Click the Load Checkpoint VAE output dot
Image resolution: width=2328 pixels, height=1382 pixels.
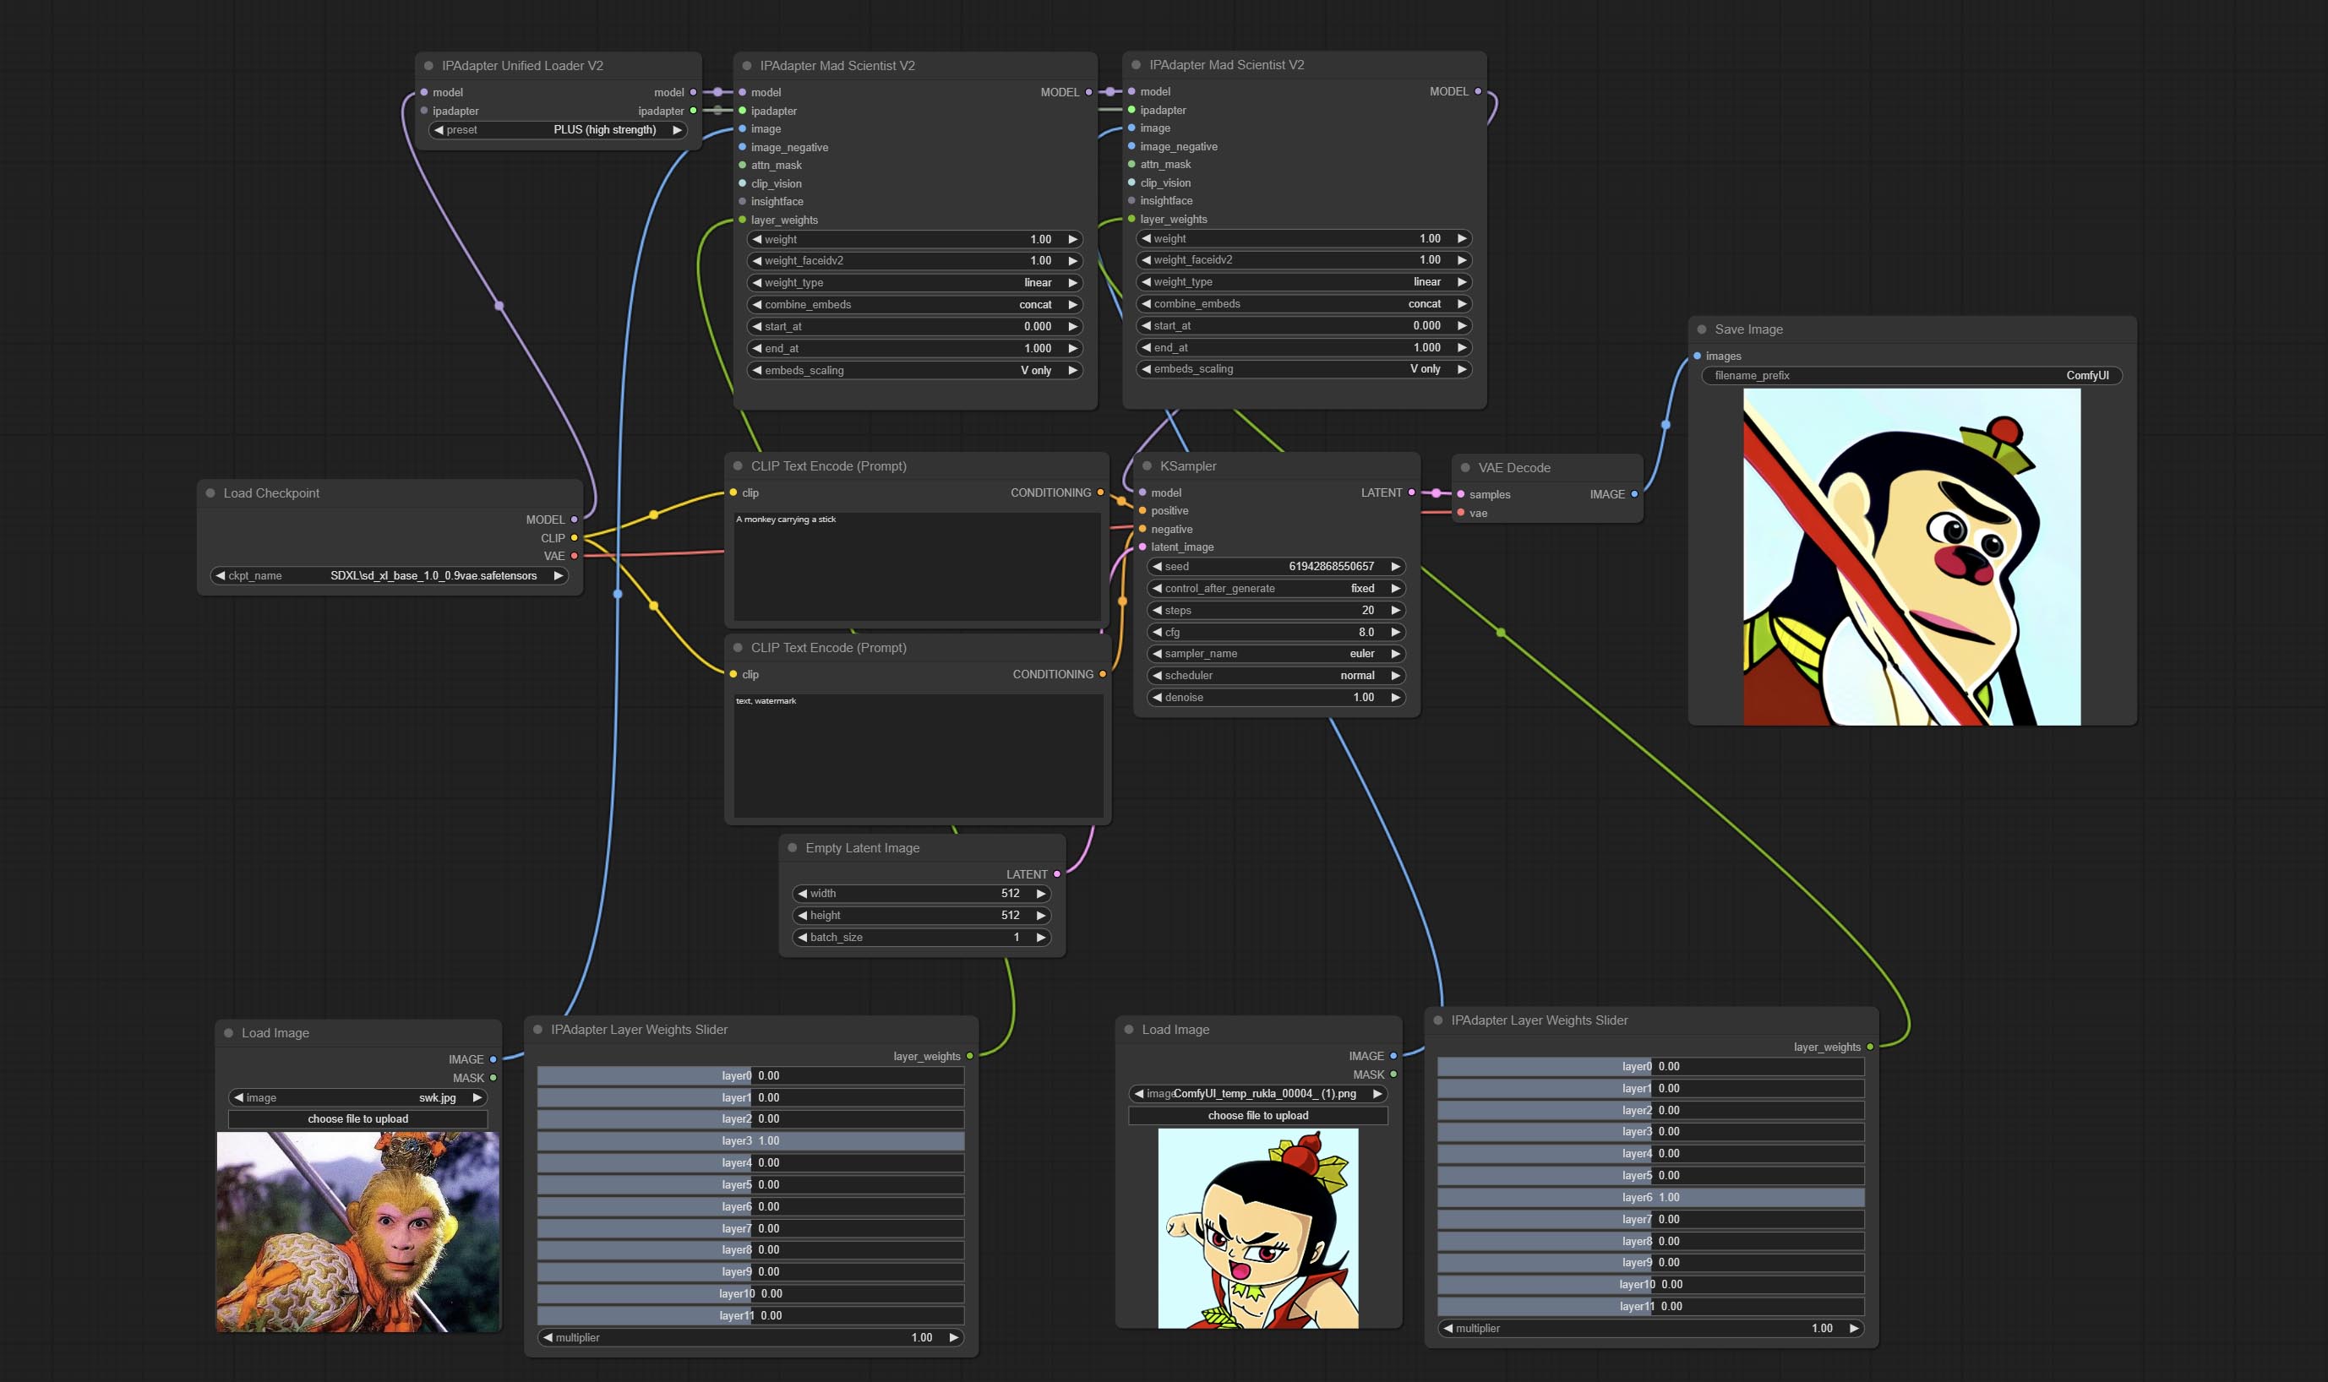point(574,557)
